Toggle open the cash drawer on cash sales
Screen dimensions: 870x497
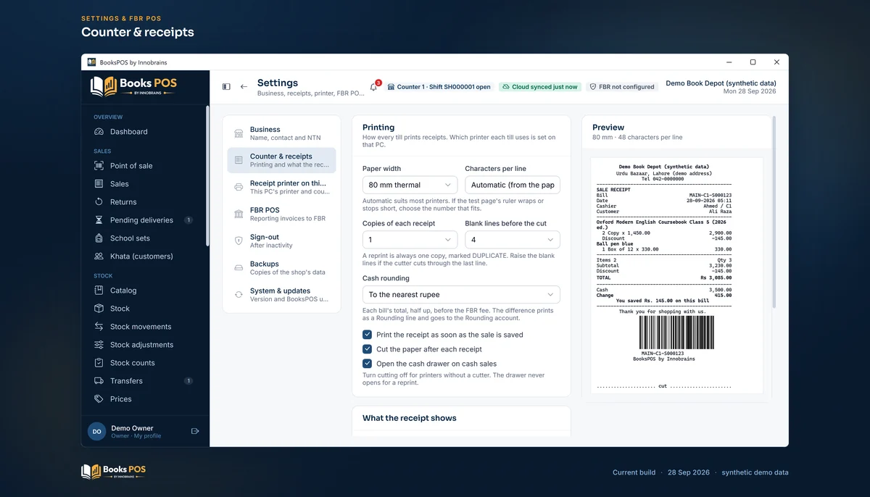point(368,364)
